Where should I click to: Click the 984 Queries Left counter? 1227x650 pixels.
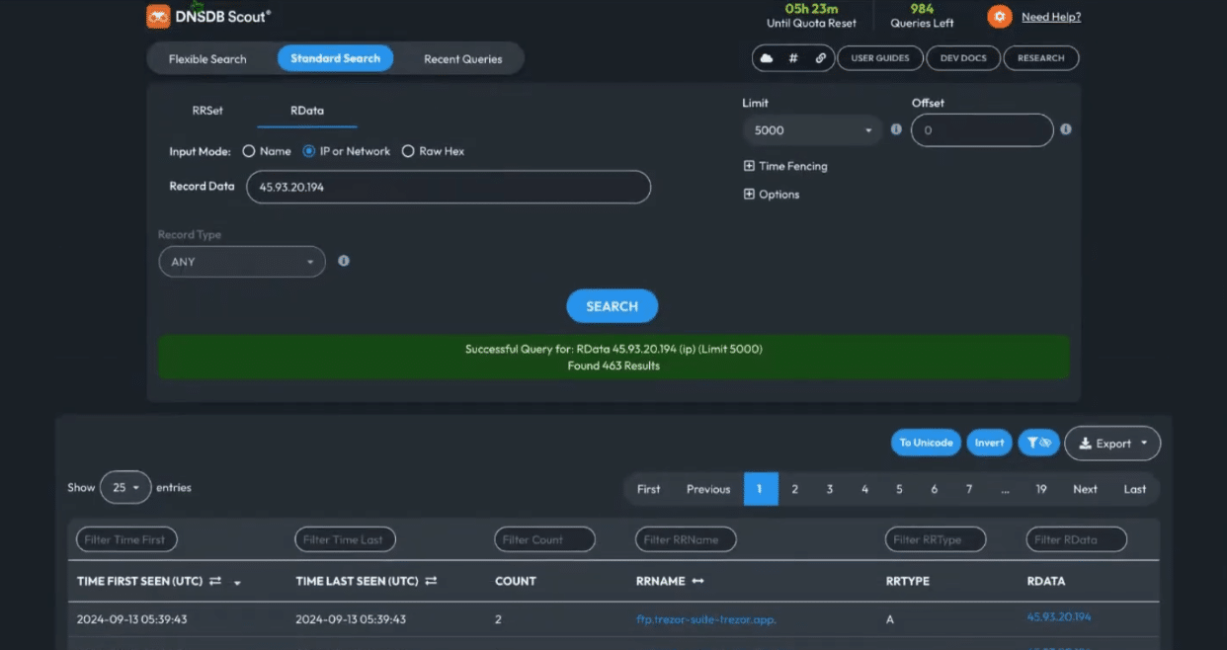pyautogui.click(x=922, y=16)
